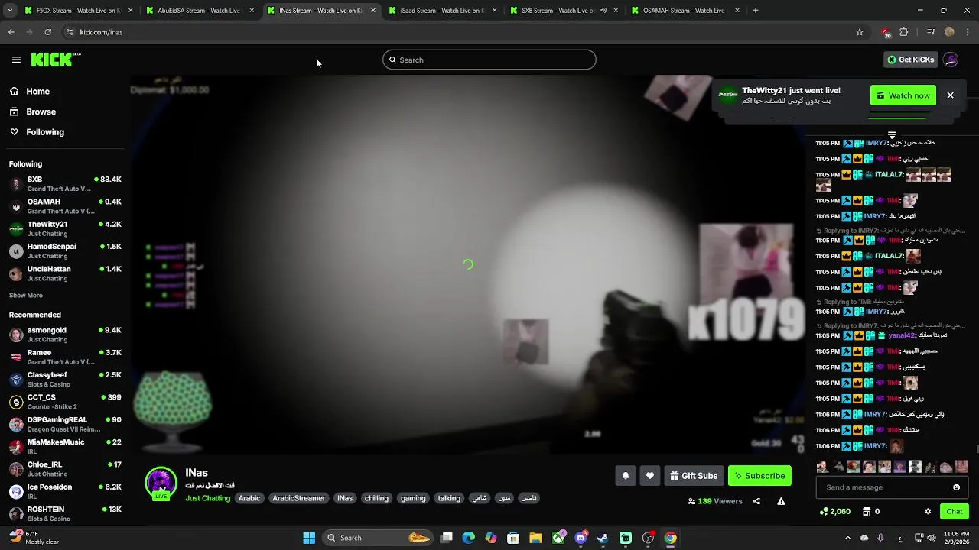
Task: Click the Gift Subs button
Action: coord(694,476)
